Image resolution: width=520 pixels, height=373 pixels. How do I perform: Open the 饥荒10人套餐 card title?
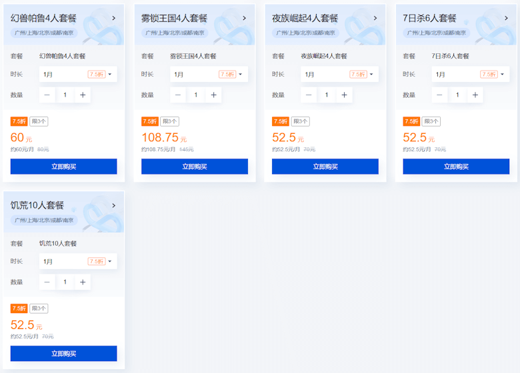(37, 205)
